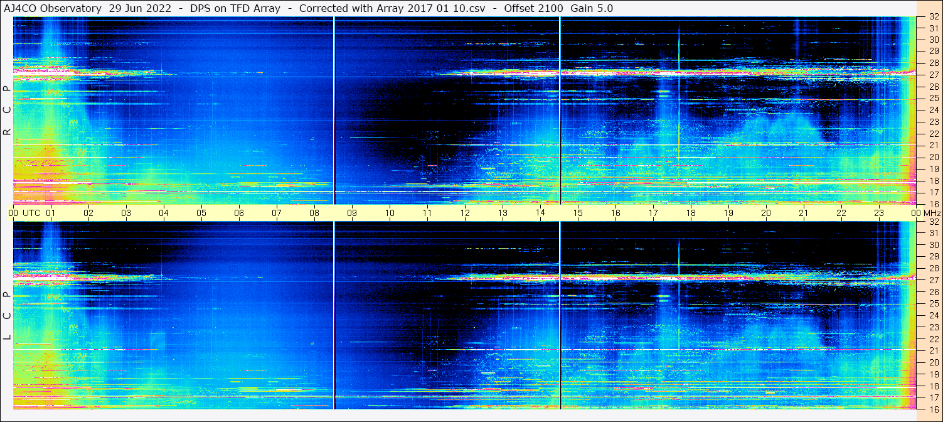Select hour "03" on the UTC time axis
The width and height of the screenshot is (943, 422).
[x=126, y=213]
